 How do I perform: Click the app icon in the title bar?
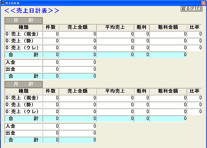pos(3,2)
